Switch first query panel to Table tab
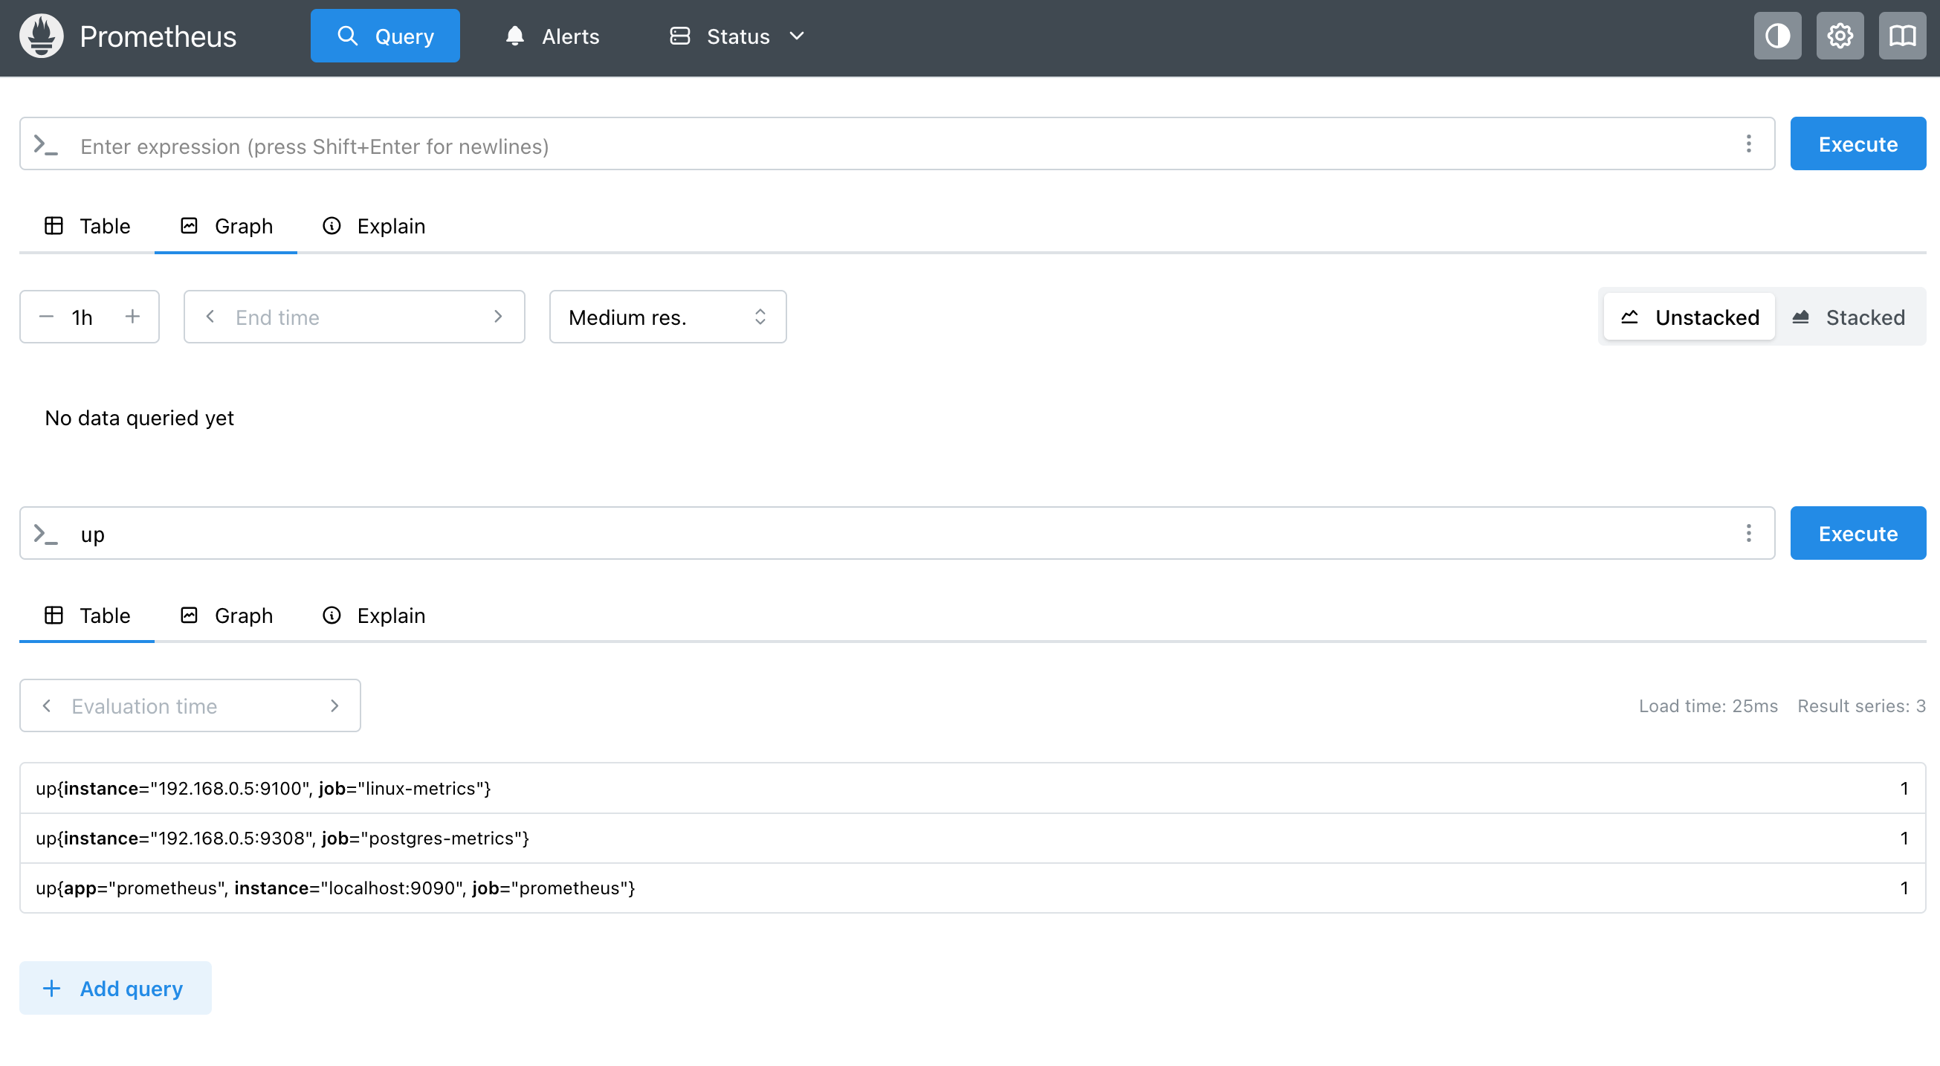Viewport: 1940px width, 1066px height. 88,226
